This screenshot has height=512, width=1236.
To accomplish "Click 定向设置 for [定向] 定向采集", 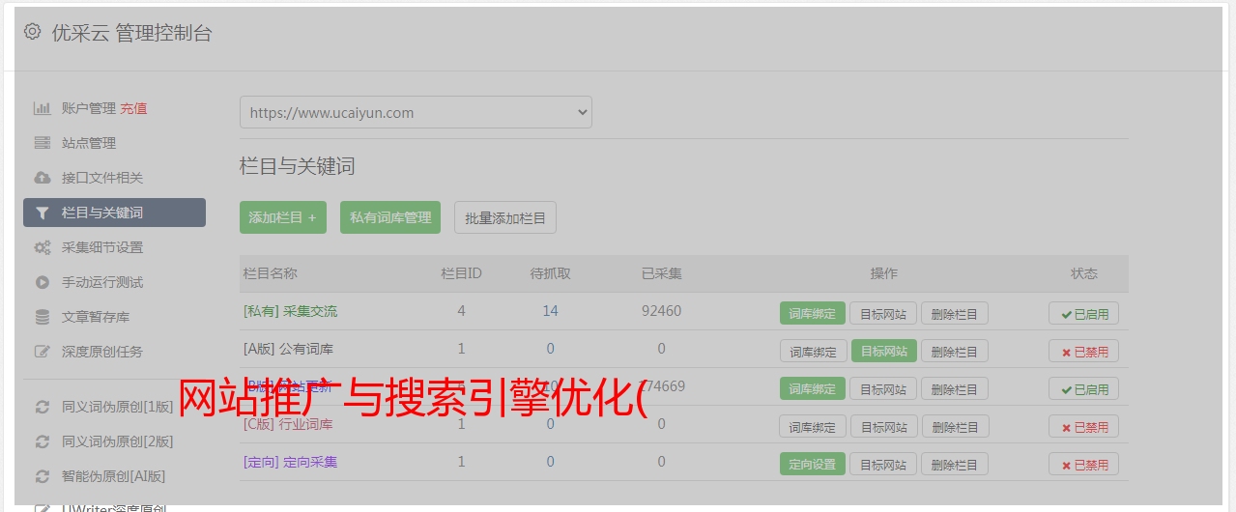I will pos(813,464).
